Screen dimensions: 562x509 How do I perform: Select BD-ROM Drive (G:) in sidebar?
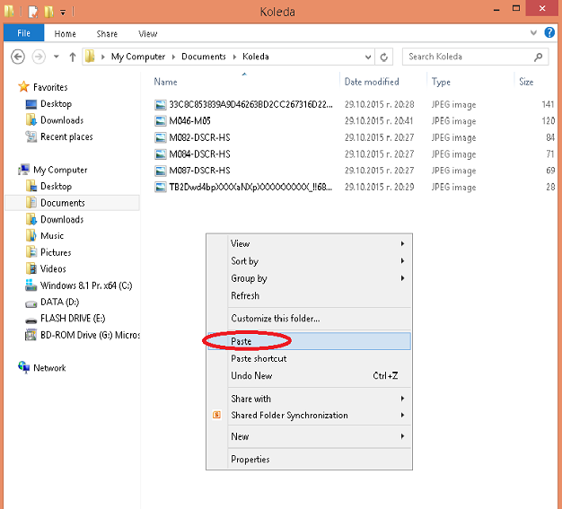point(90,335)
